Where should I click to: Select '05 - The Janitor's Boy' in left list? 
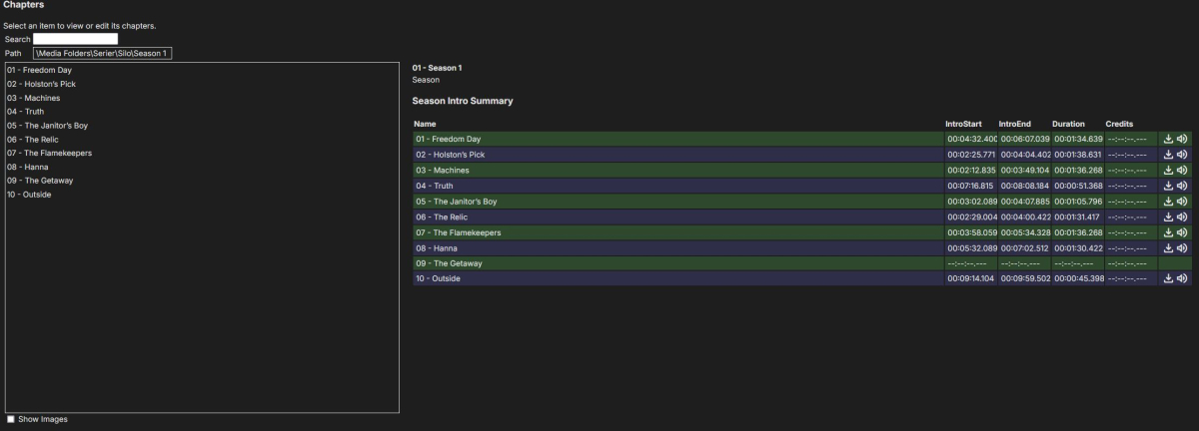47,126
